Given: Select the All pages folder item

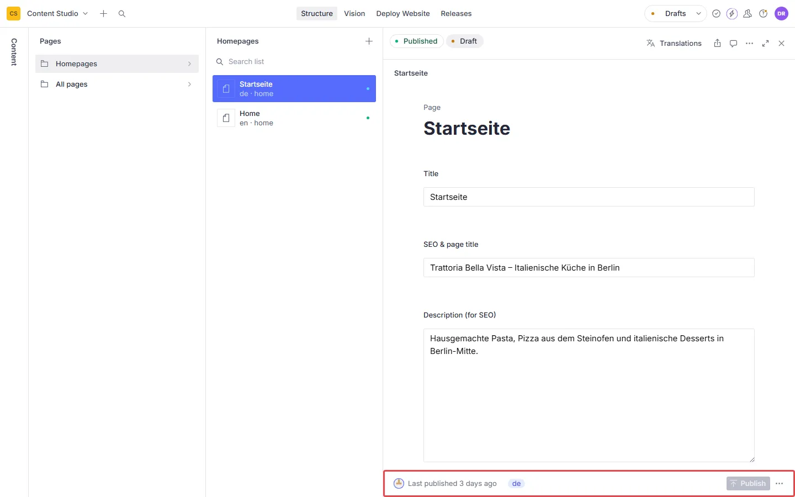Looking at the screenshot, I should coord(117,84).
